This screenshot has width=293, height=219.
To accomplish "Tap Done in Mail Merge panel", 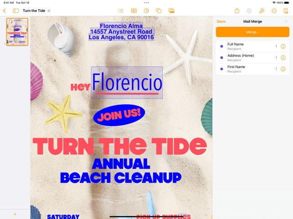I will click(221, 21).
